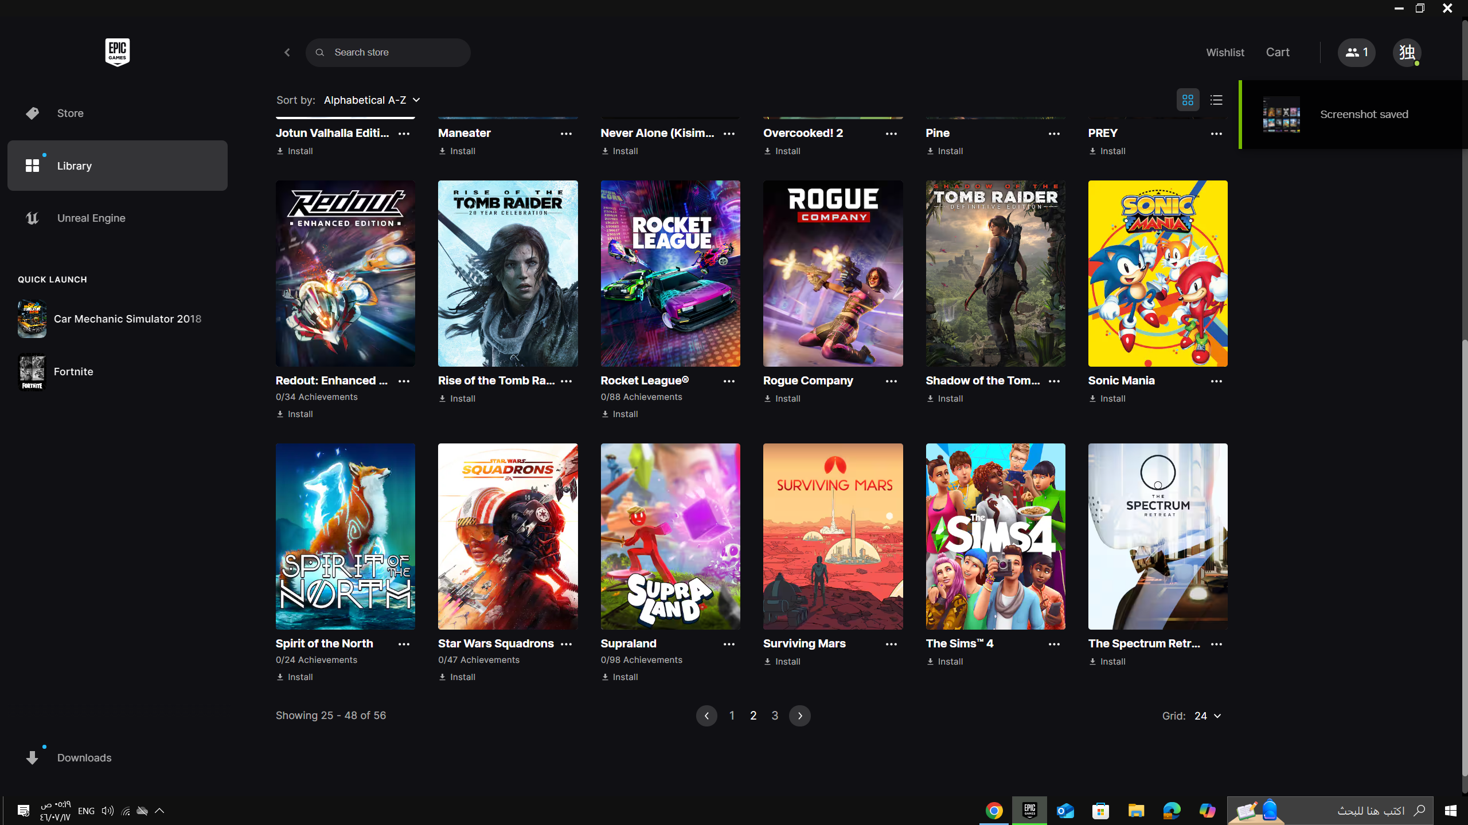Viewport: 1468px width, 825px height.
Task: Click the Epic Games logo
Action: point(117,52)
